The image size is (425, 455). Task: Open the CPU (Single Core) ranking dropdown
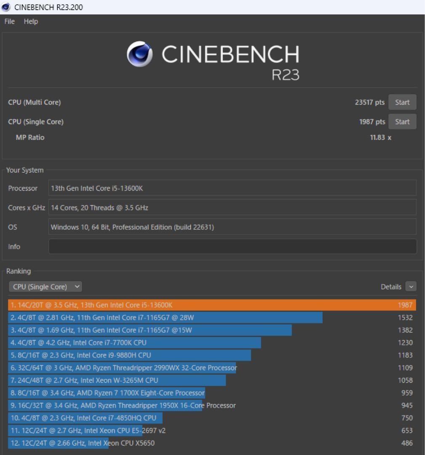click(45, 287)
